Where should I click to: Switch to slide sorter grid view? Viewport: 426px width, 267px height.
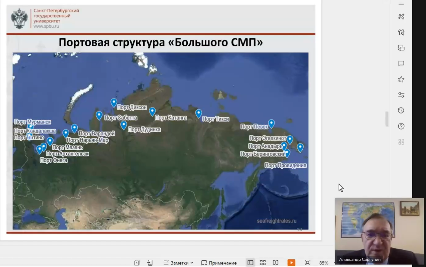coord(263,263)
